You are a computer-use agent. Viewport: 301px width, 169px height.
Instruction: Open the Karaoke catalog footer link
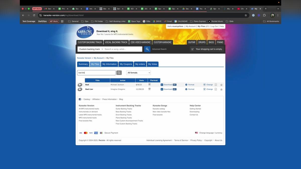coord(159,109)
